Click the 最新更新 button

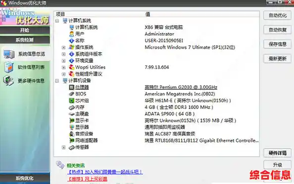point(278,59)
